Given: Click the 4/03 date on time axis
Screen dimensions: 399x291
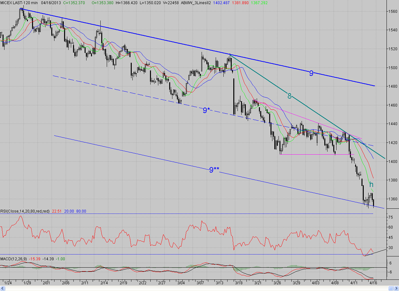Looking at the screenshot, I should 316,283.
